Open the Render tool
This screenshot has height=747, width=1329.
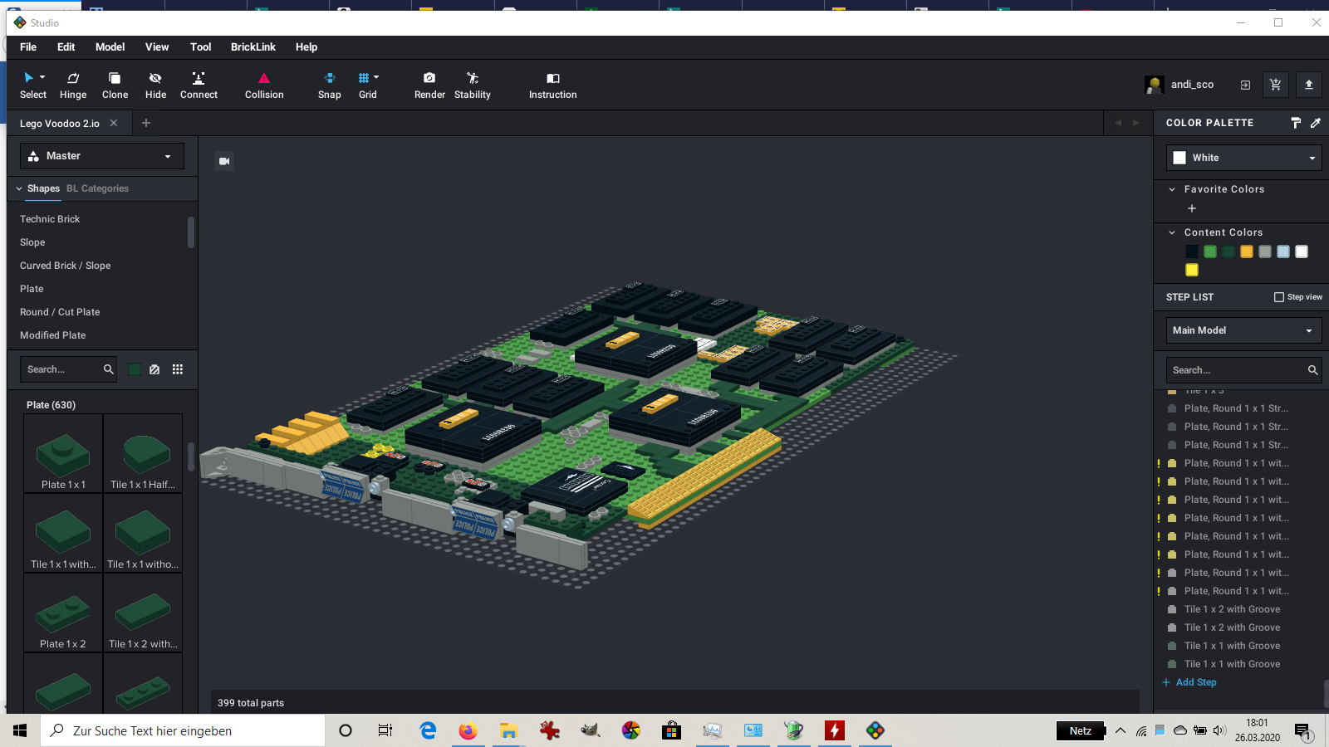(429, 85)
